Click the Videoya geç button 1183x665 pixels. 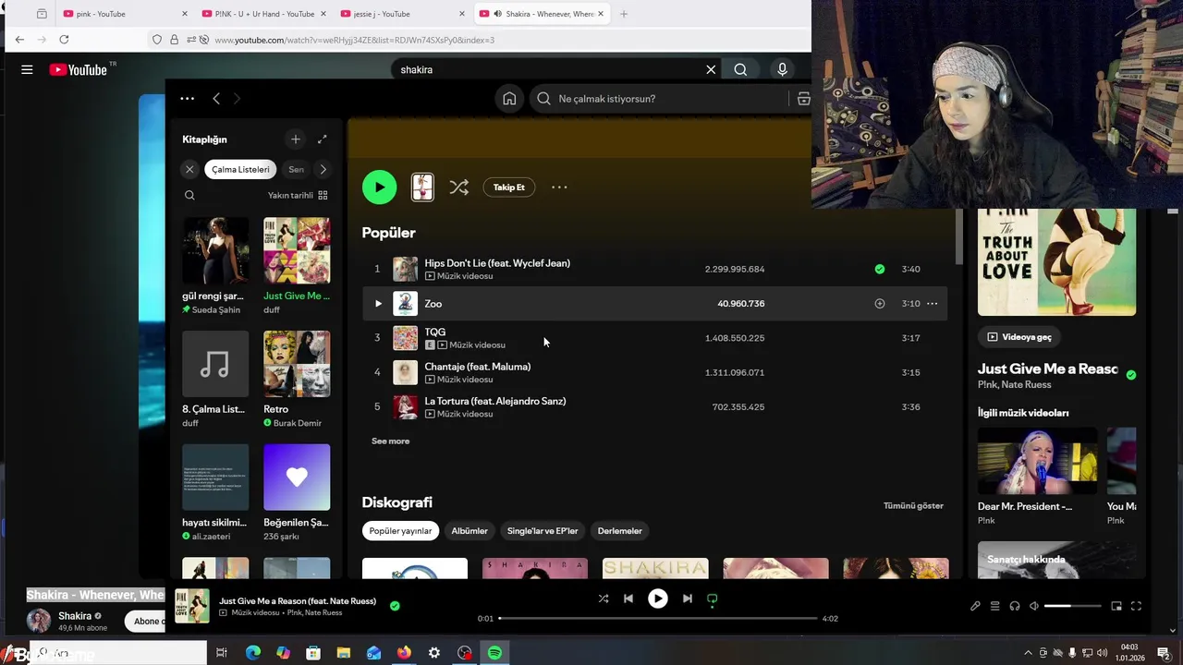pyautogui.click(x=1018, y=337)
